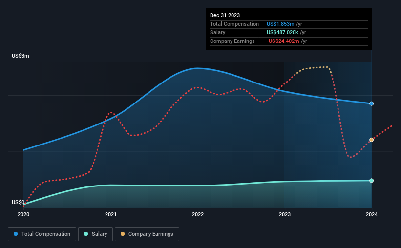Select the 2024 x-axis label
The image size is (401, 248).
coord(372,214)
